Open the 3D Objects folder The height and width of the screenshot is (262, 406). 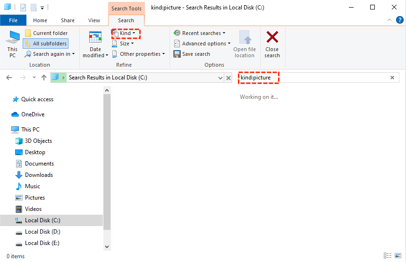coord(34,141)
